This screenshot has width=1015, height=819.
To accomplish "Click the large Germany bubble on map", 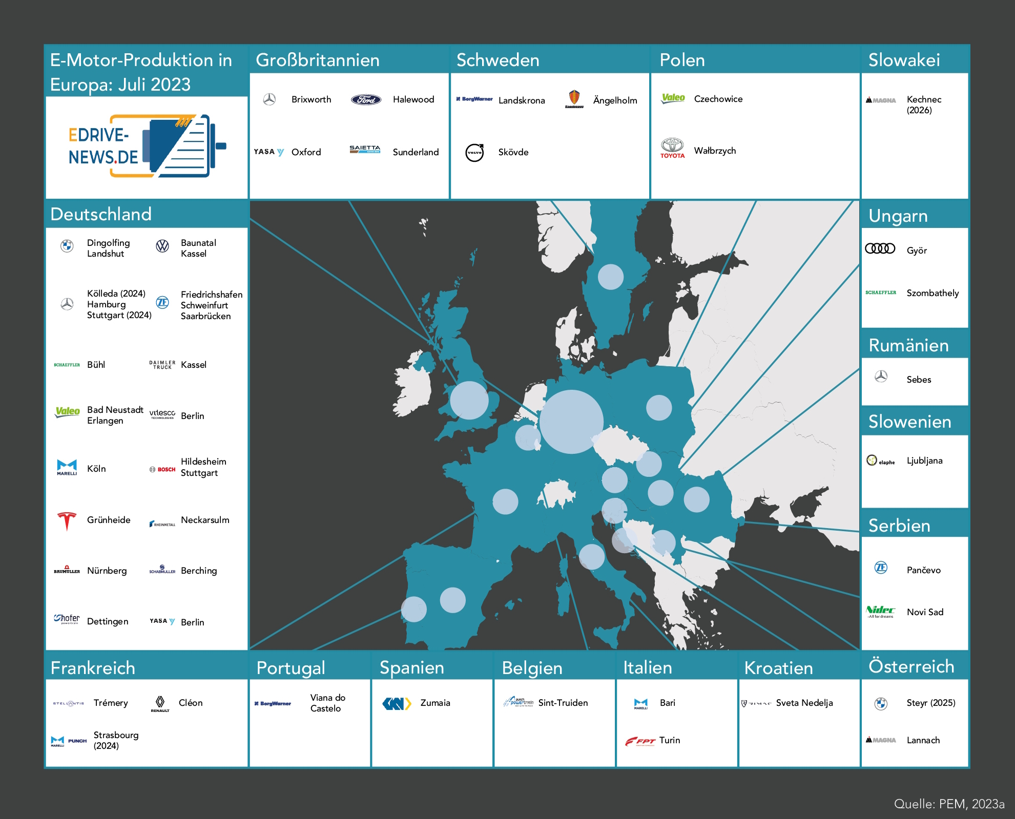I will coord(571,422).
